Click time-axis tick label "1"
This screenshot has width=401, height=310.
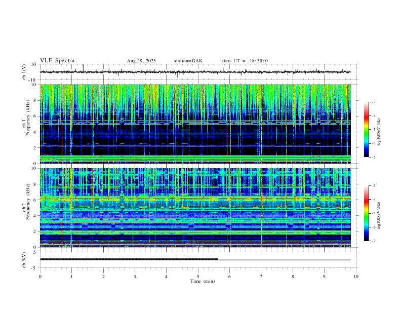71,277
